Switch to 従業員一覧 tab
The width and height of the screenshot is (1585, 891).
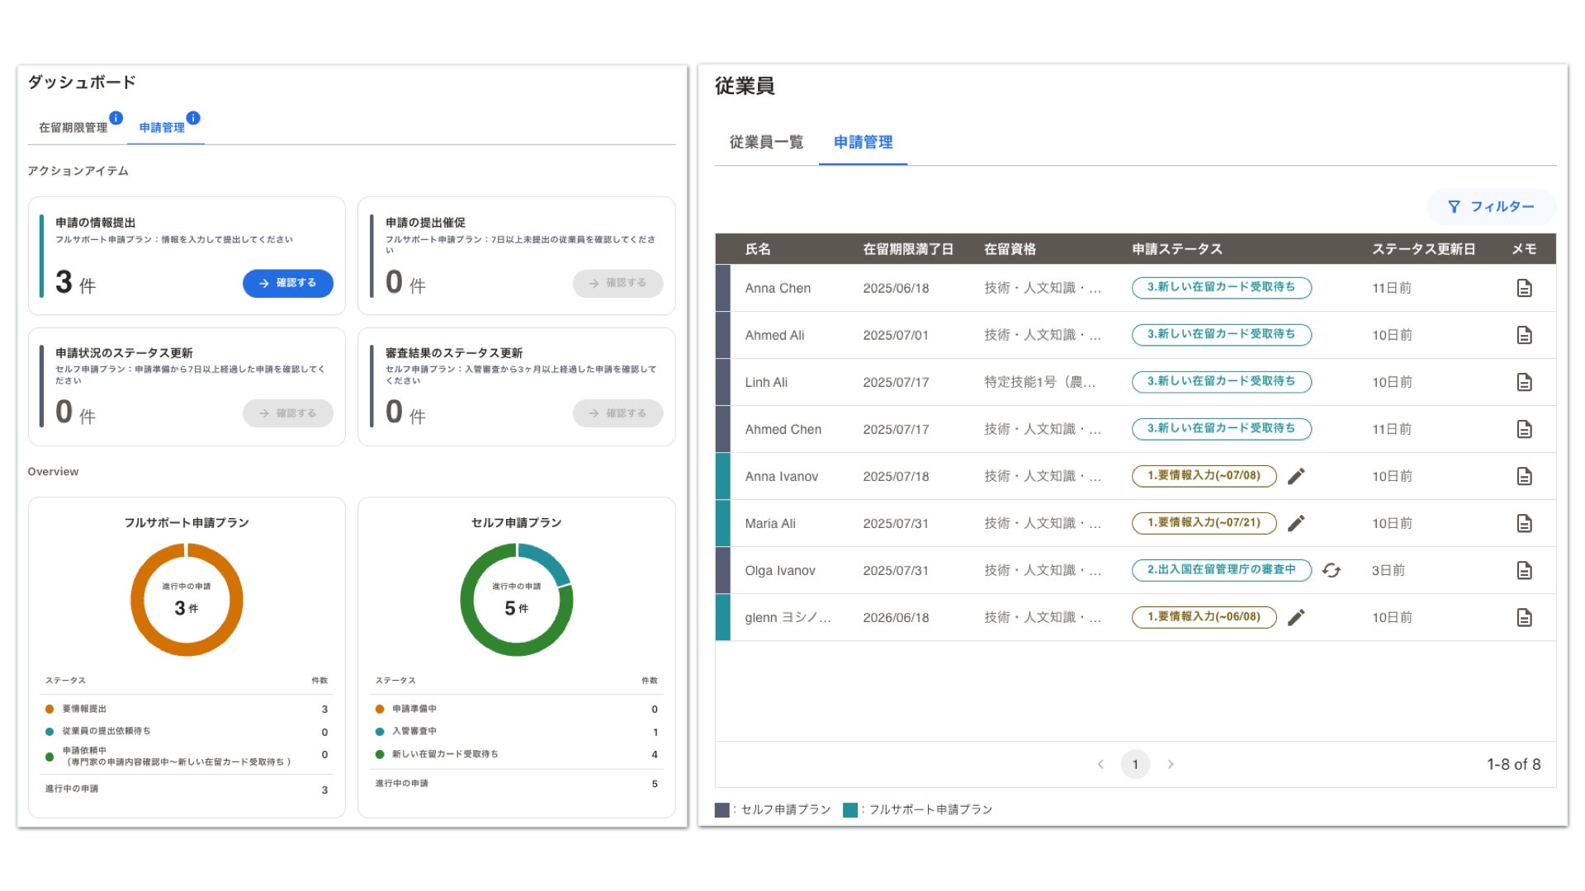766,142
